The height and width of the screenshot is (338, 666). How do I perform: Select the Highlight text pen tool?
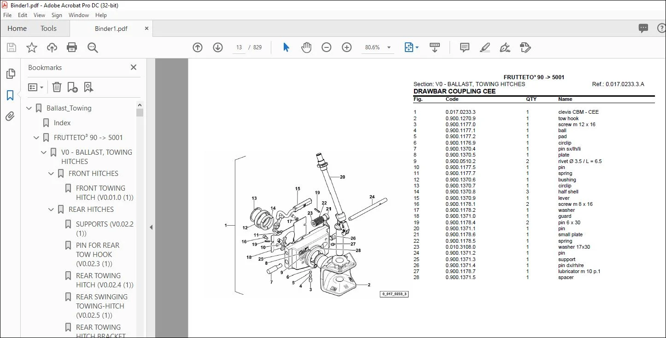[x=485, y=47]
